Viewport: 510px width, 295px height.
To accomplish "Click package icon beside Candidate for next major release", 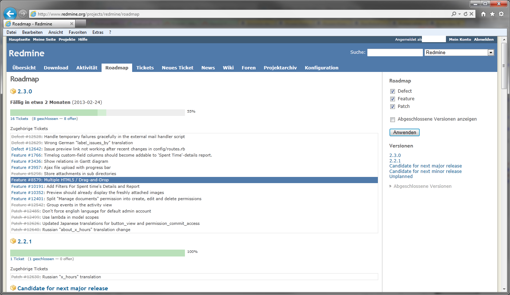I will tap(13, 288).
